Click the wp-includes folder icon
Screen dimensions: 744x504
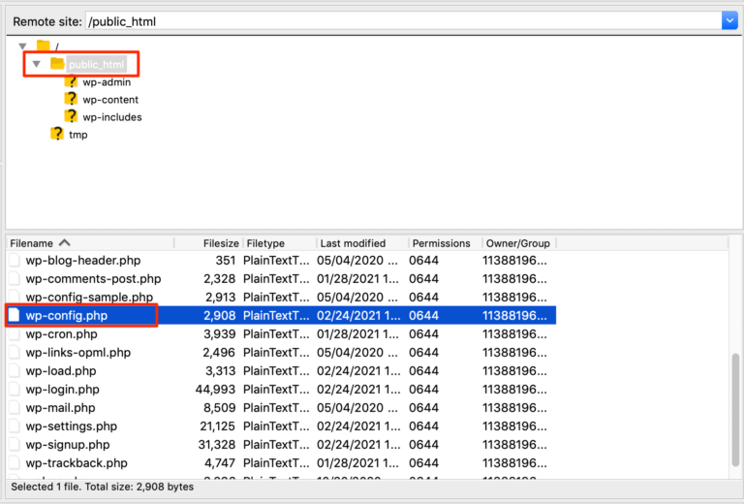tap(71, 117)
